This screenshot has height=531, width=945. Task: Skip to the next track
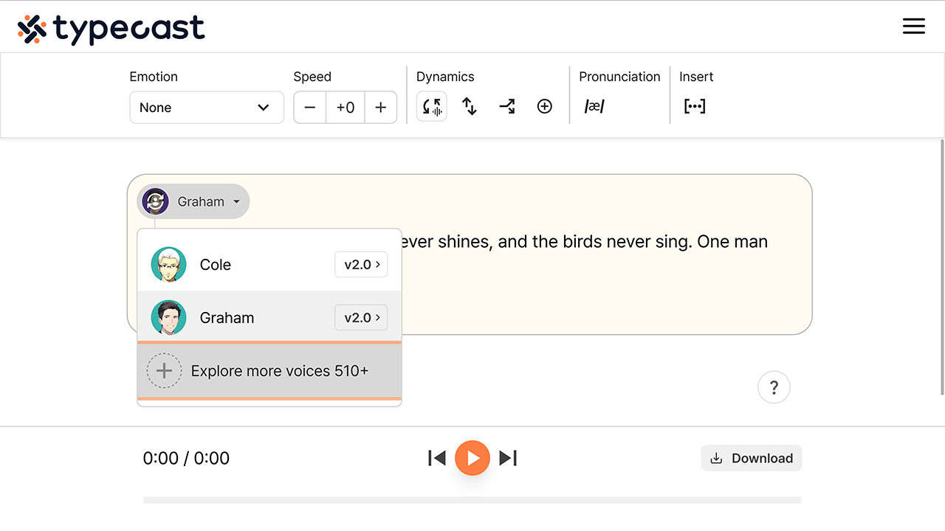(508, 458)
